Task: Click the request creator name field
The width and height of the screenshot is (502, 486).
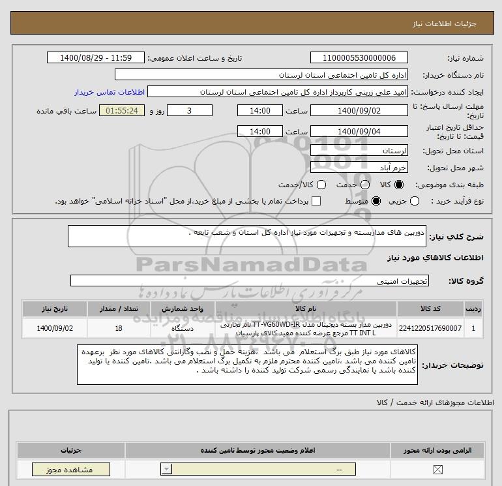Action: pyautogui.click(x=278, y=92)
